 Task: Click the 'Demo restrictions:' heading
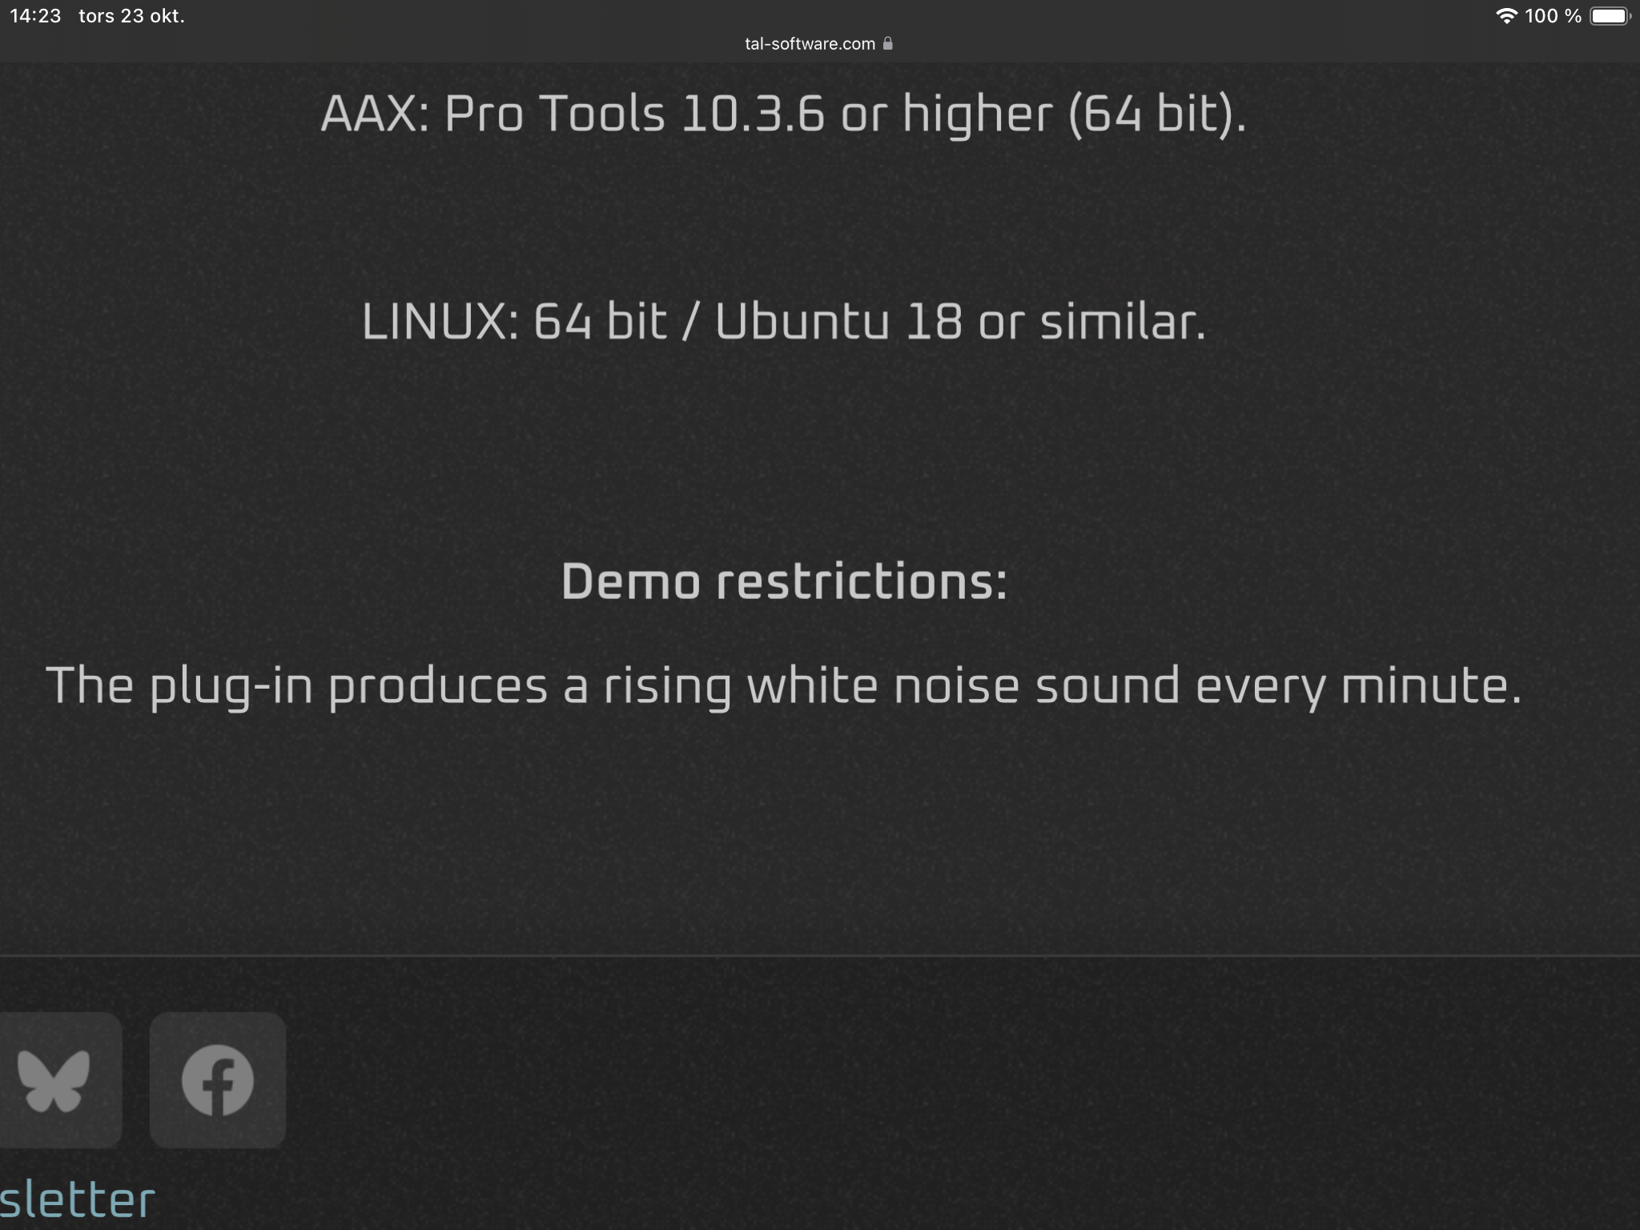784,581
